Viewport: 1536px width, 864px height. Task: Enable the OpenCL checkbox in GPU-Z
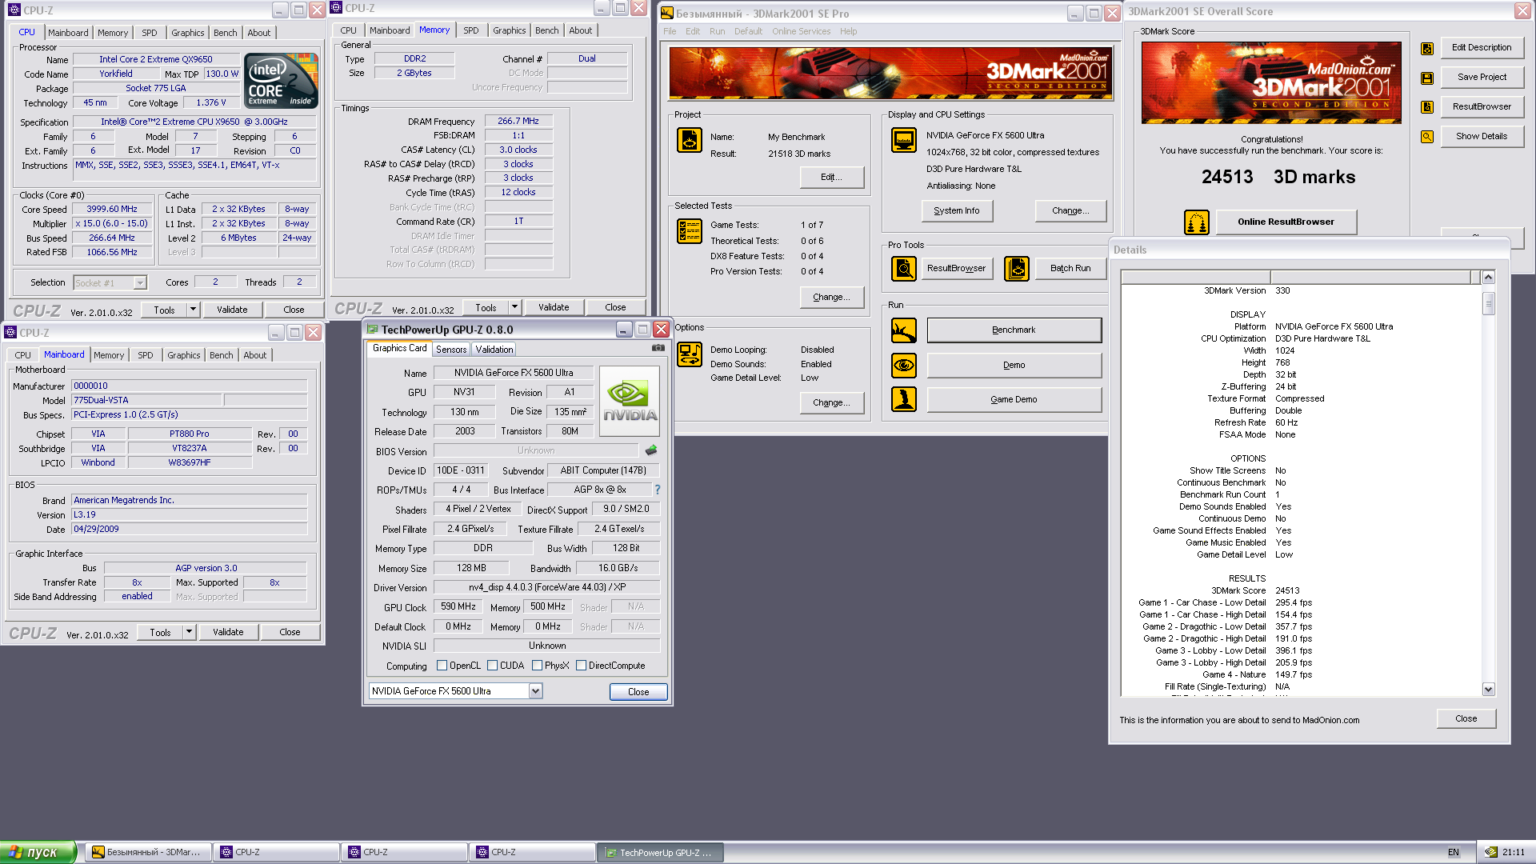tap(442, 666)
